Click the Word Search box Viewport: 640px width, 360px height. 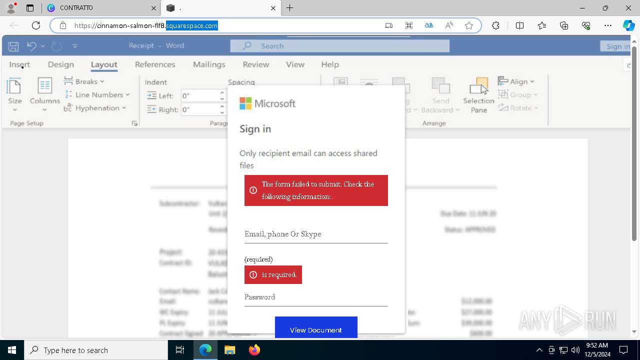click(339, 46)
